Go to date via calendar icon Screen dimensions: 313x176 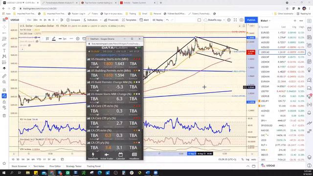point(62,159)
